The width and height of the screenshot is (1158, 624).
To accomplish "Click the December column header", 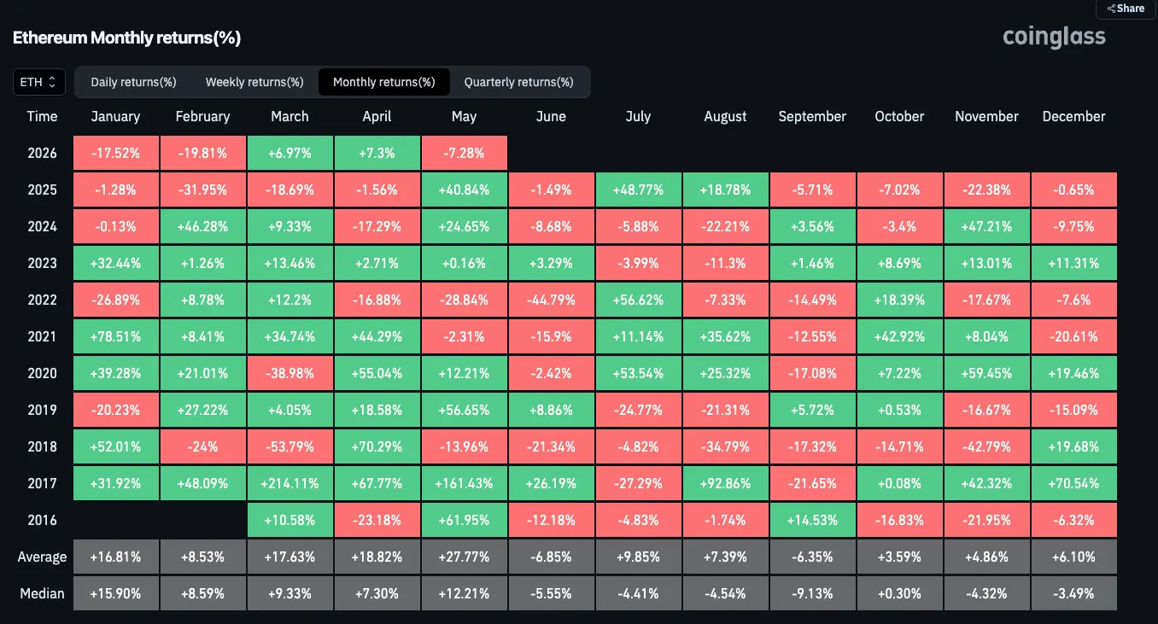I will click(x=1074, y=116).
